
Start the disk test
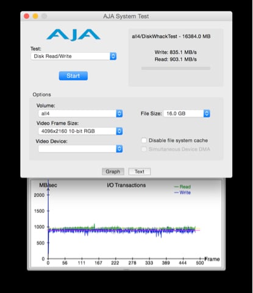click(x=73, y=76)
